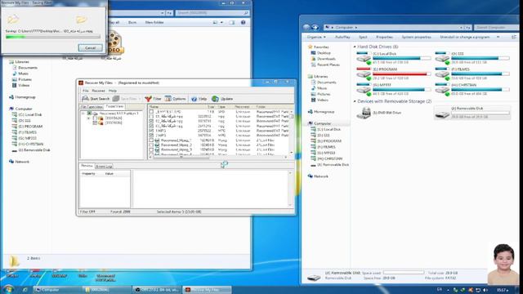Image resolution: width=523 pixels, height=294 pixels.
Task: Switch to File Type View tab
Action: (x=91, y=107)
